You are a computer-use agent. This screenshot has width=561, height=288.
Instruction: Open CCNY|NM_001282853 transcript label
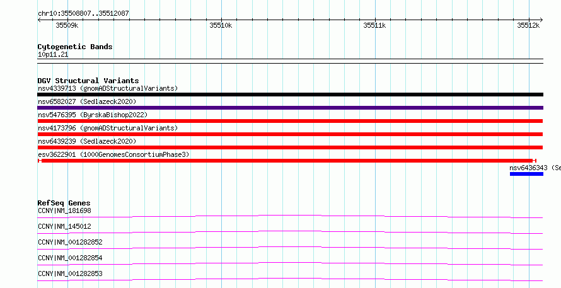[x=70, y=274]
